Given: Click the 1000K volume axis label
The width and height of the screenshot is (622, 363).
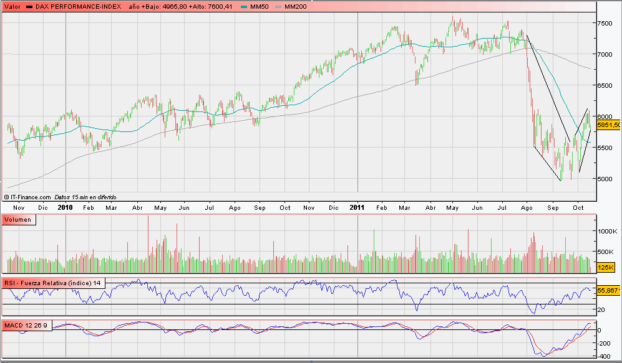Looking at the screenshot, I should pyautogui.click(x=607, y=231).
